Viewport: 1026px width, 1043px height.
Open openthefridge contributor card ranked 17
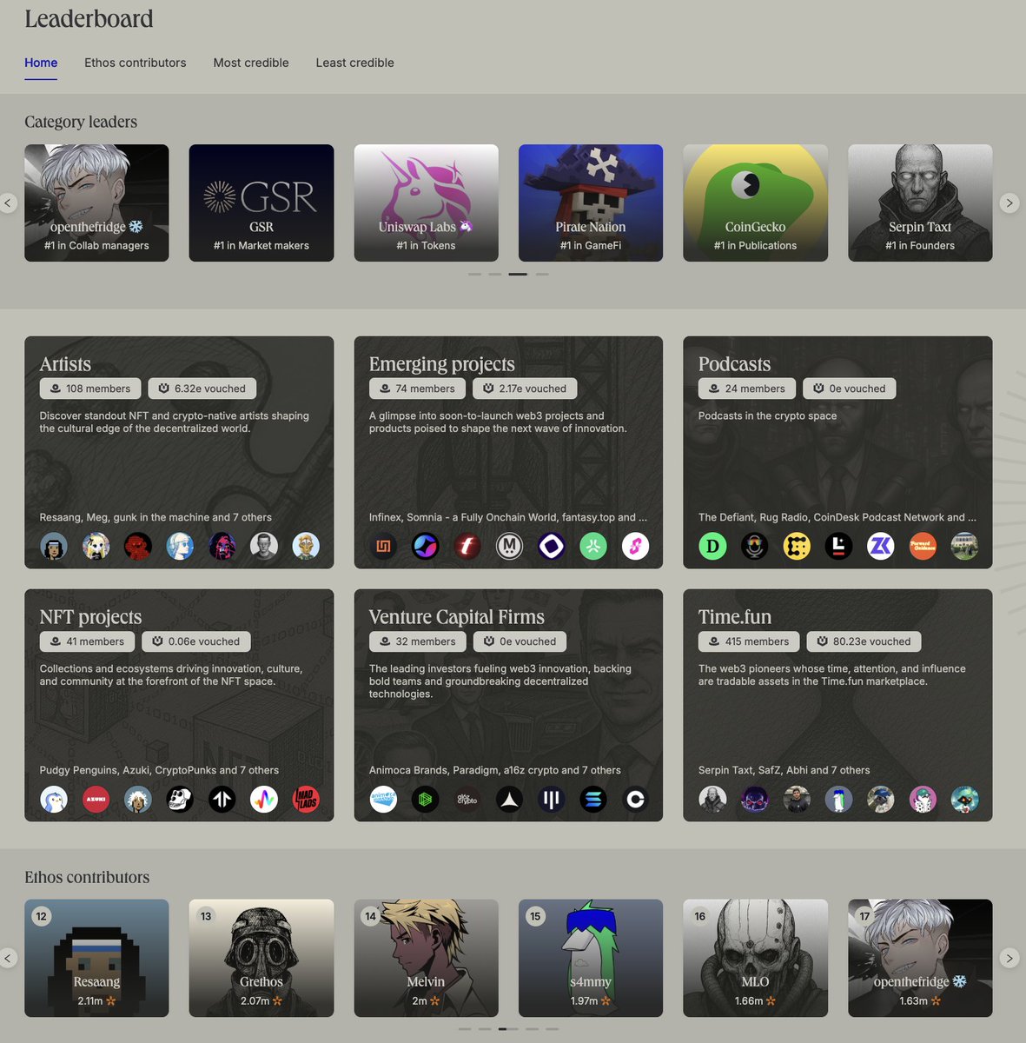point(920,958)
